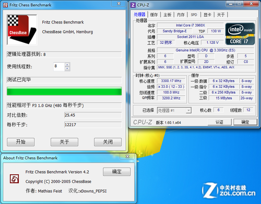Click the stepping value 5
The image size is (261, 204).
tap(246, 56)
